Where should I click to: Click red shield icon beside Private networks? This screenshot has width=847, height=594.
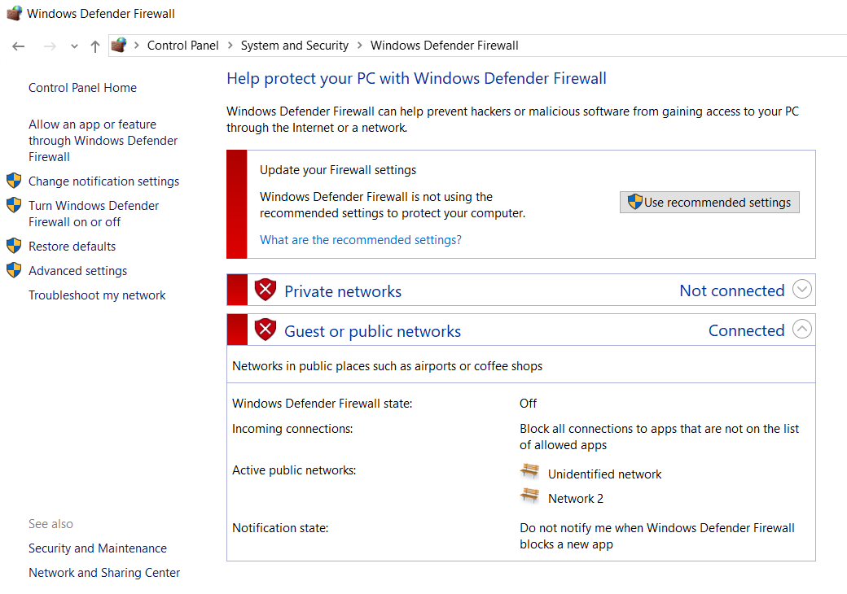click(x=266, y=290)
